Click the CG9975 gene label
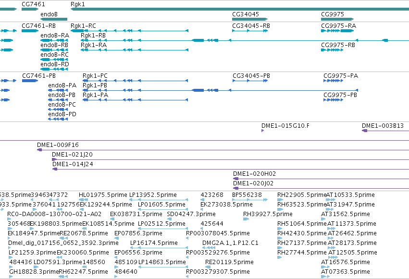Screen dimensions: 409x279 click(332, 14)
